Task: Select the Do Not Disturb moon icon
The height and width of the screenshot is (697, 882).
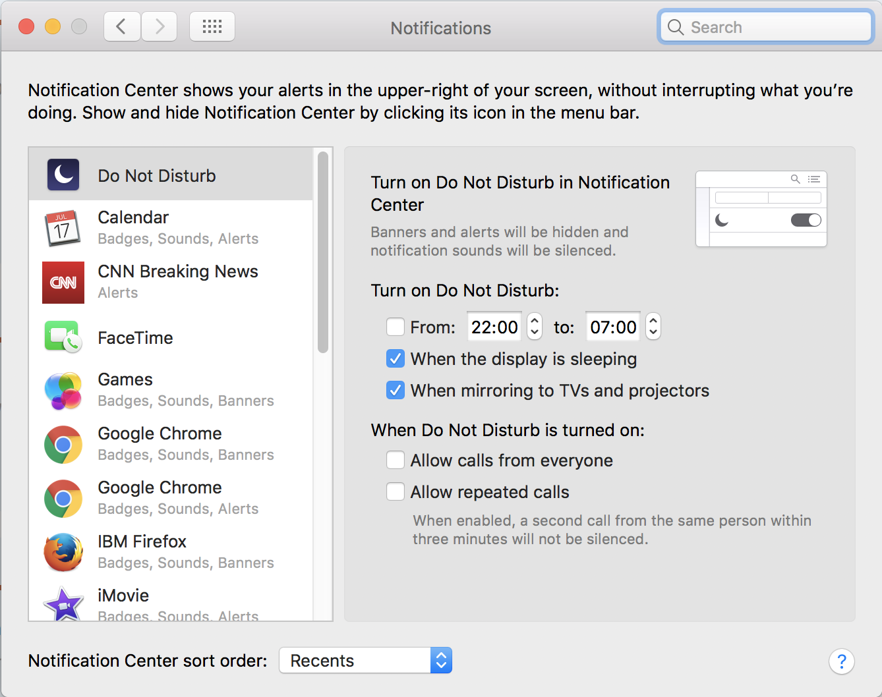Action: tap(63, 175)
